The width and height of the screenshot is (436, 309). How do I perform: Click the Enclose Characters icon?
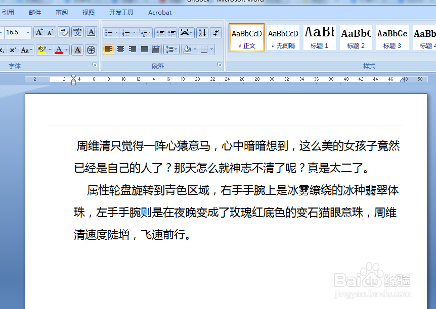click(91, 50)
